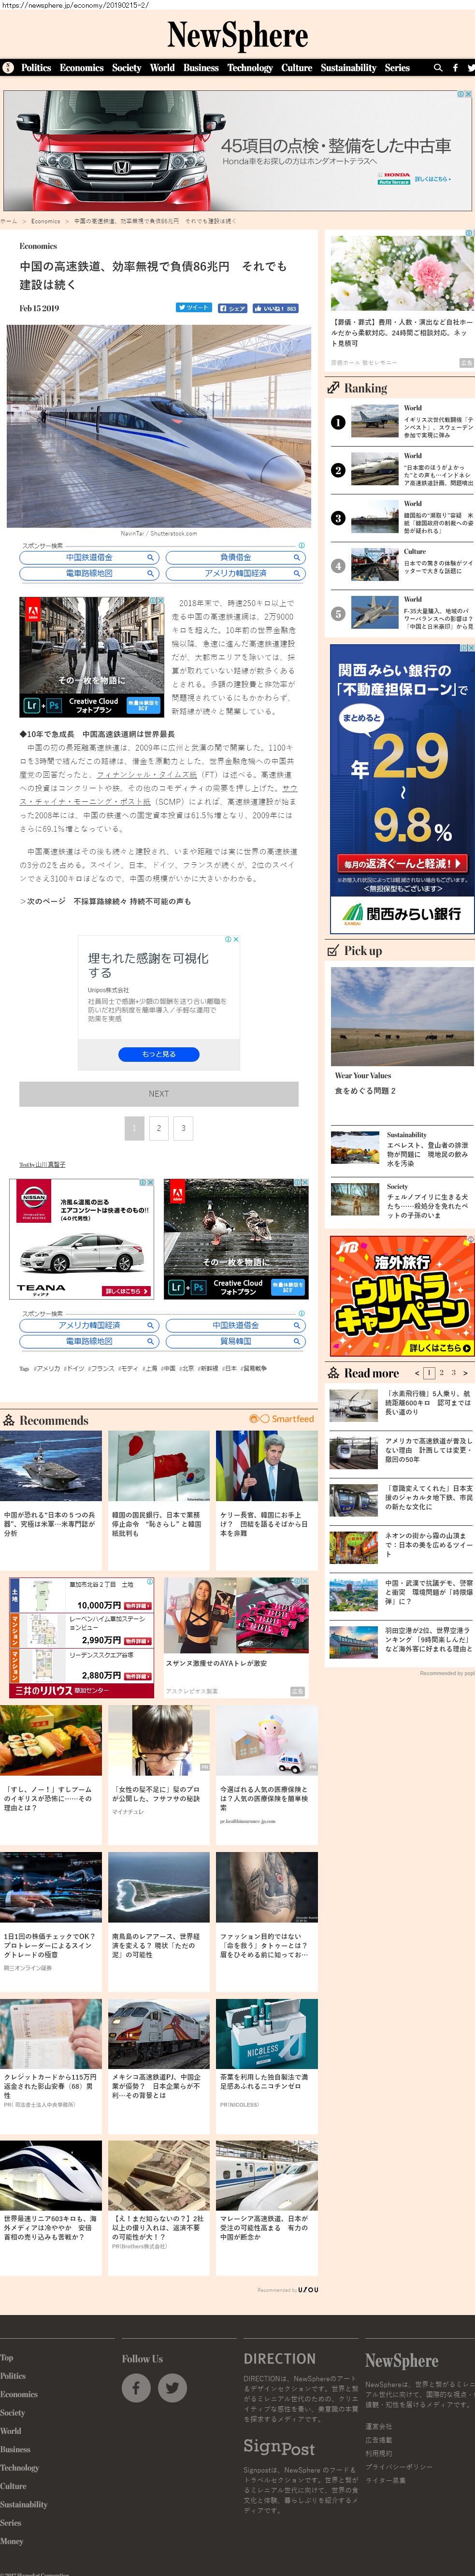
Task: Open the search icon in navigation bar
Action: tap(437, 68)
